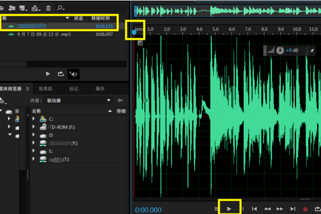Switch to the 属性 tab
The width and height of the screenshot is (321, 214).
pos(100,89)
